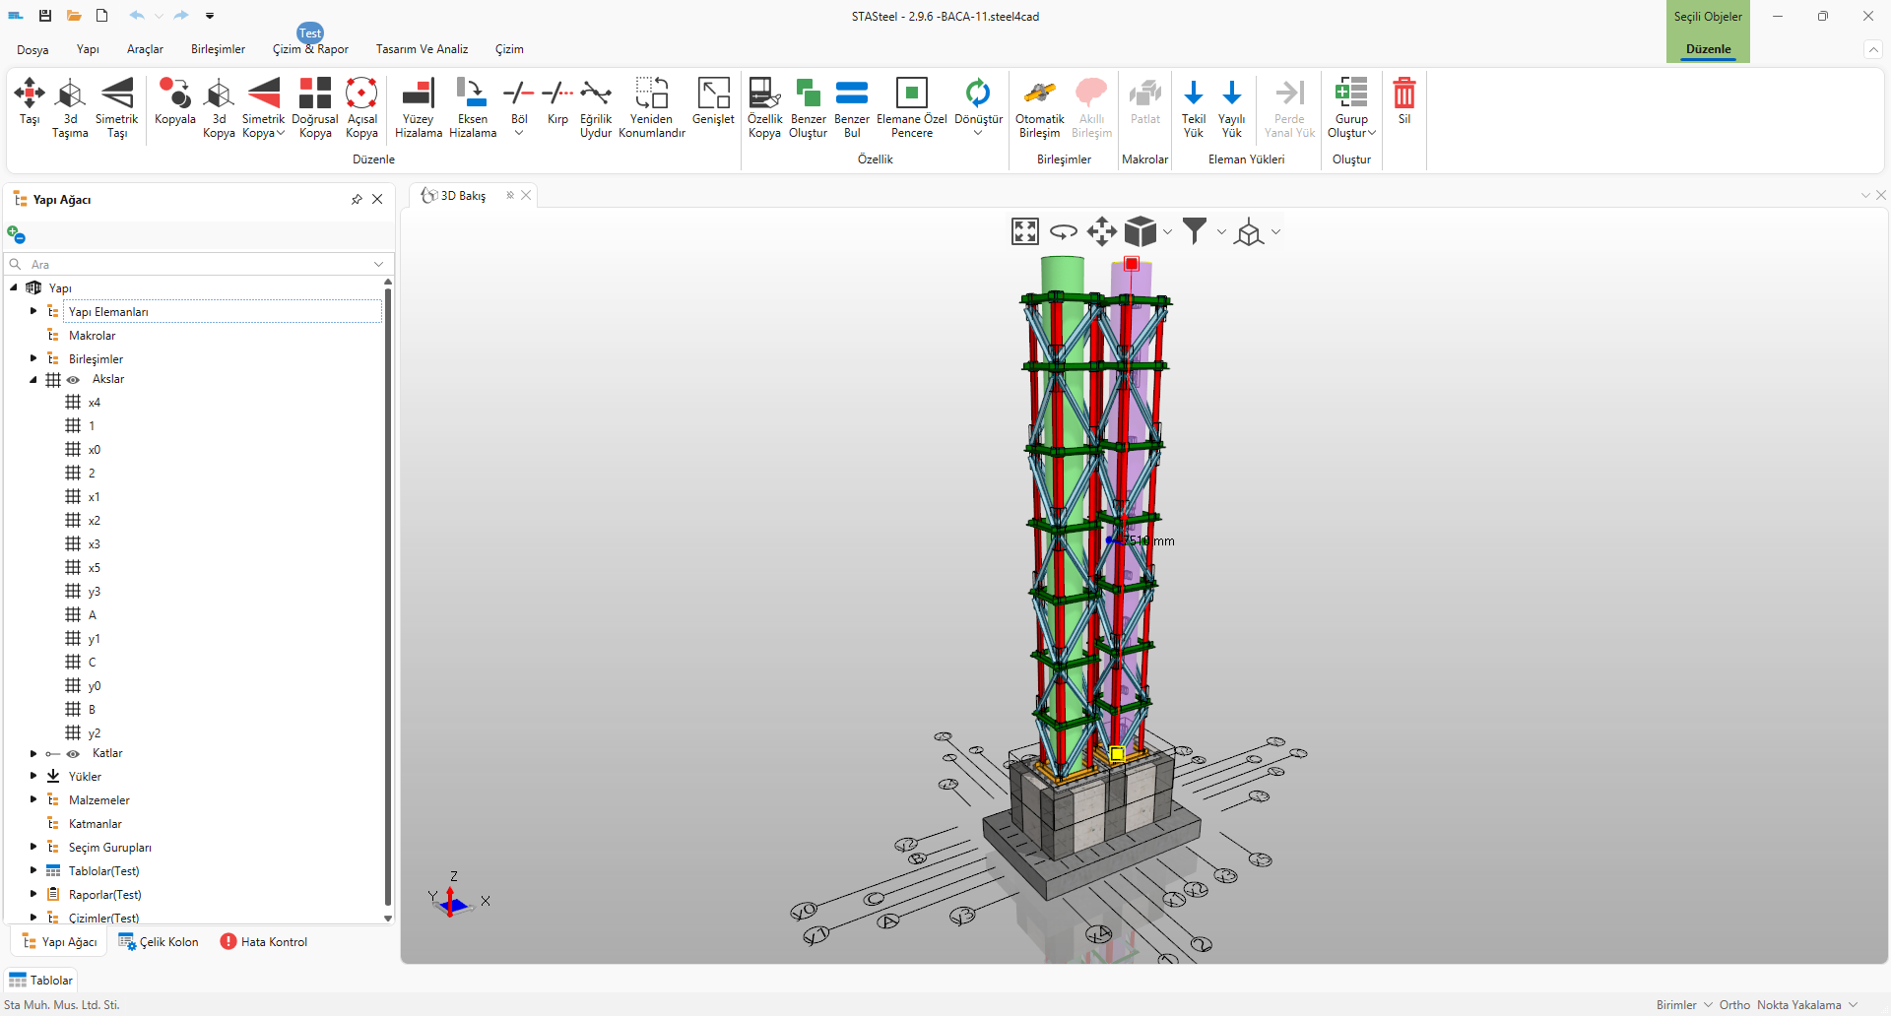Click Ortho in the status bar
The width and height of the screenshot is (1891, 1016).
[x=1734, y=1005]
